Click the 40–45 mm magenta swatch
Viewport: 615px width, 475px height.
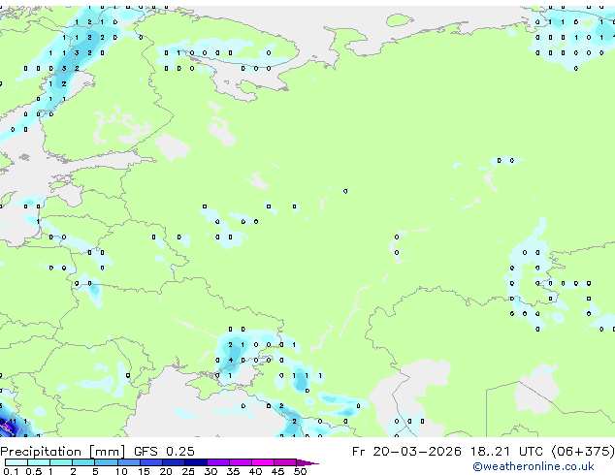pyautogui.click(x=263, y=462)
